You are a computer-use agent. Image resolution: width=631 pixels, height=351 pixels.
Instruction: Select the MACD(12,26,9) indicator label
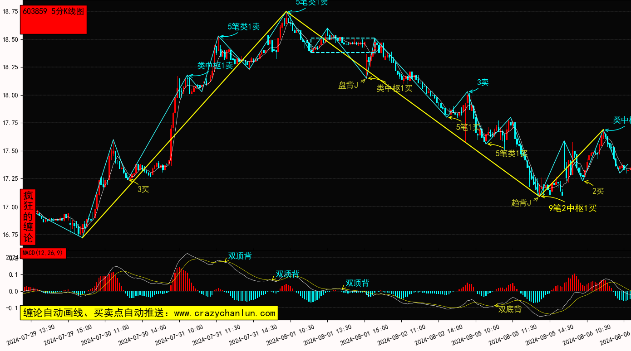[x=43, y=253]
